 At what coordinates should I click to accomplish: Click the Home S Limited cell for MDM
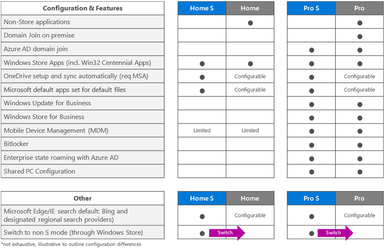(202, 131)
